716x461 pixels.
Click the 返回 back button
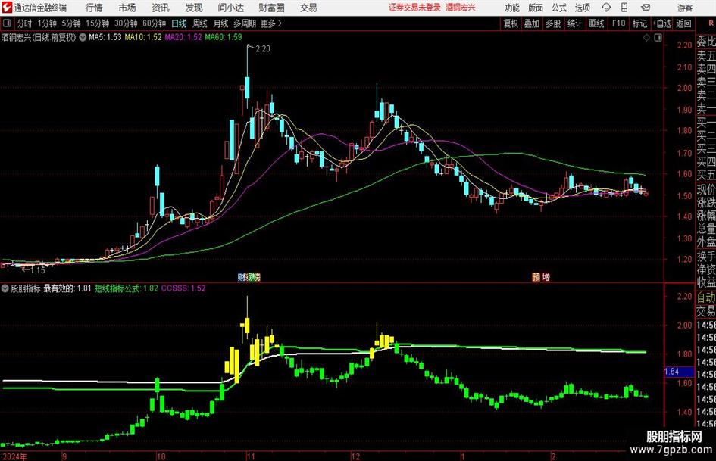[x=683, y=23]
